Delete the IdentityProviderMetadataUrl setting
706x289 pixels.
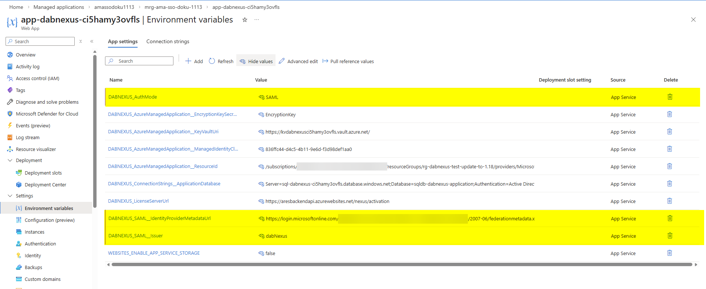coord(670,218)
